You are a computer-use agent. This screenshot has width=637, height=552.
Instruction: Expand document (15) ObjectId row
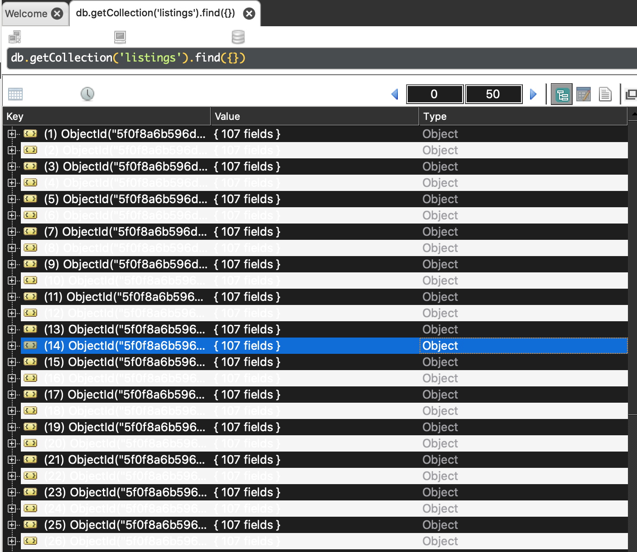pyautogui.click(x=12, y=362)
